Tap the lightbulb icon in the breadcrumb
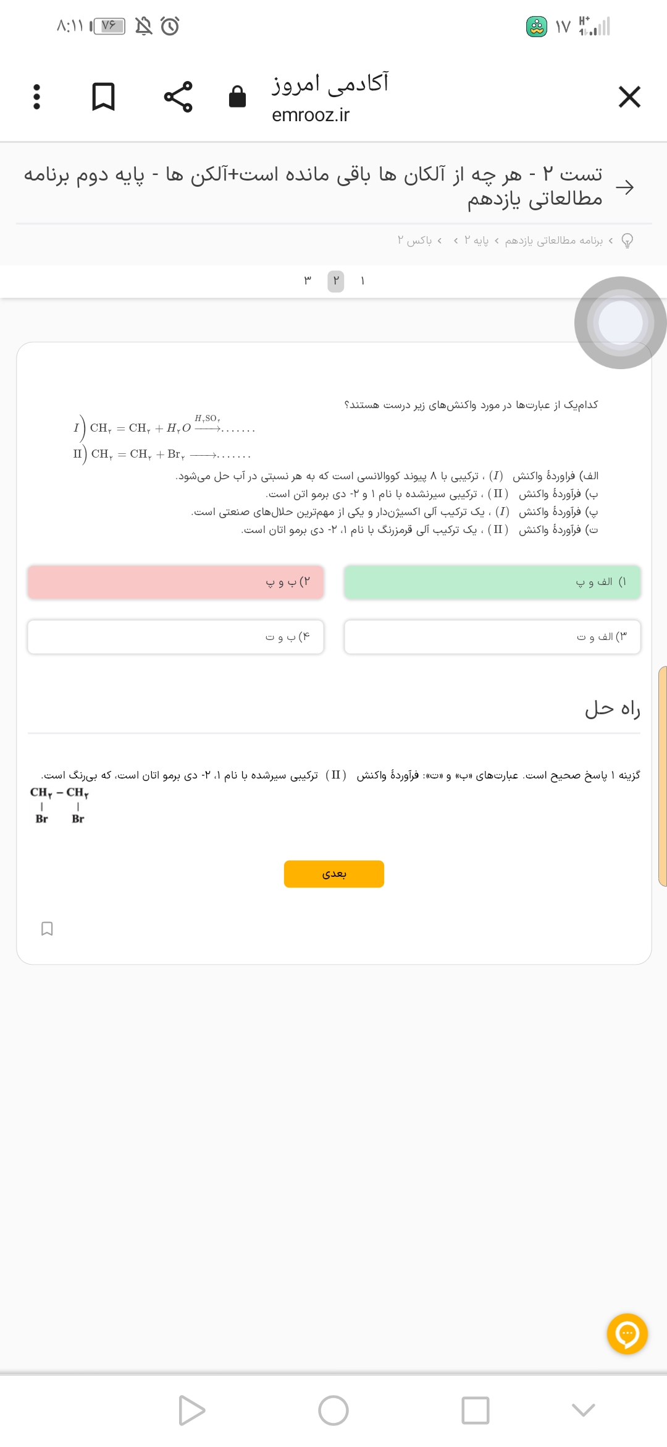The image size is (667, 1447). 627,241
